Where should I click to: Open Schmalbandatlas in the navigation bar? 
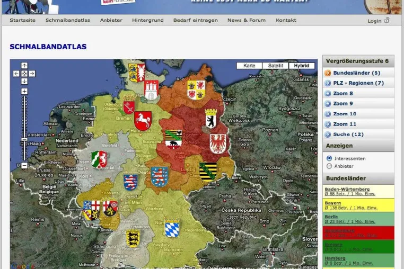pos(68,20)
